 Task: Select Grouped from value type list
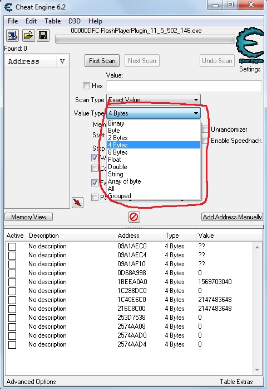coord(154,196)
